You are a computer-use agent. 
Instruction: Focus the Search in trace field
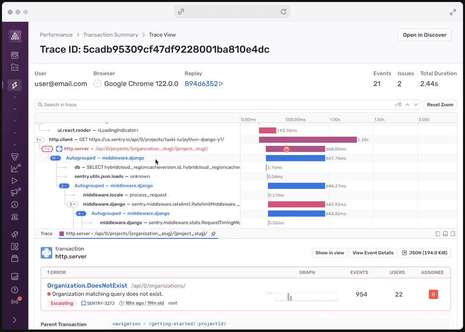[227, 105]
